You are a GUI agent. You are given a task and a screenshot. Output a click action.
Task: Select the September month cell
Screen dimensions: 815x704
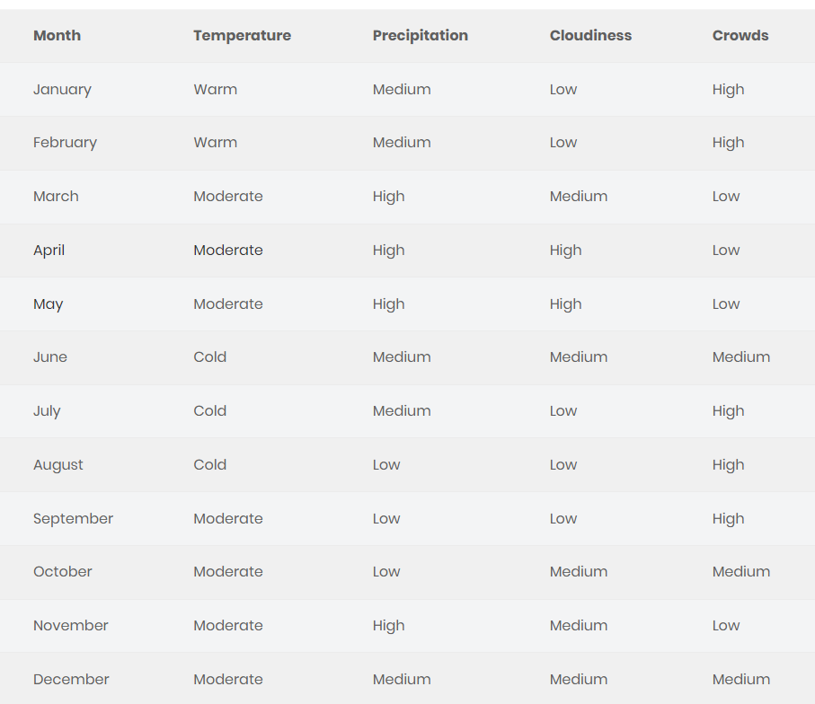(73, 519)
